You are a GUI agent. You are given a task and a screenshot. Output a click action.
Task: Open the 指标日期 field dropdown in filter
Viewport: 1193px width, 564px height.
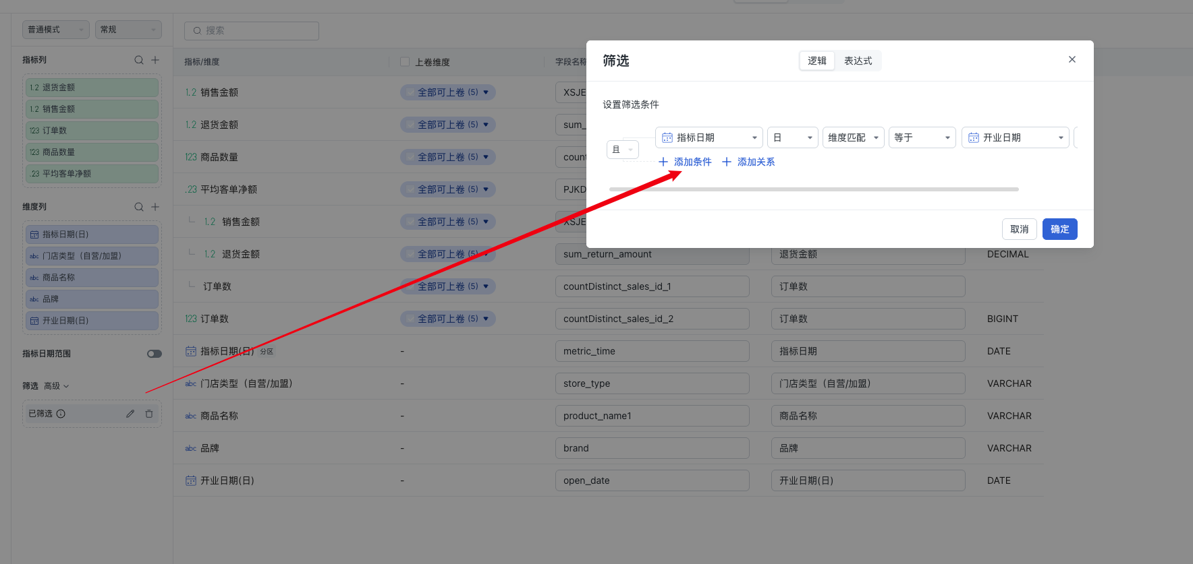[709, 137]
